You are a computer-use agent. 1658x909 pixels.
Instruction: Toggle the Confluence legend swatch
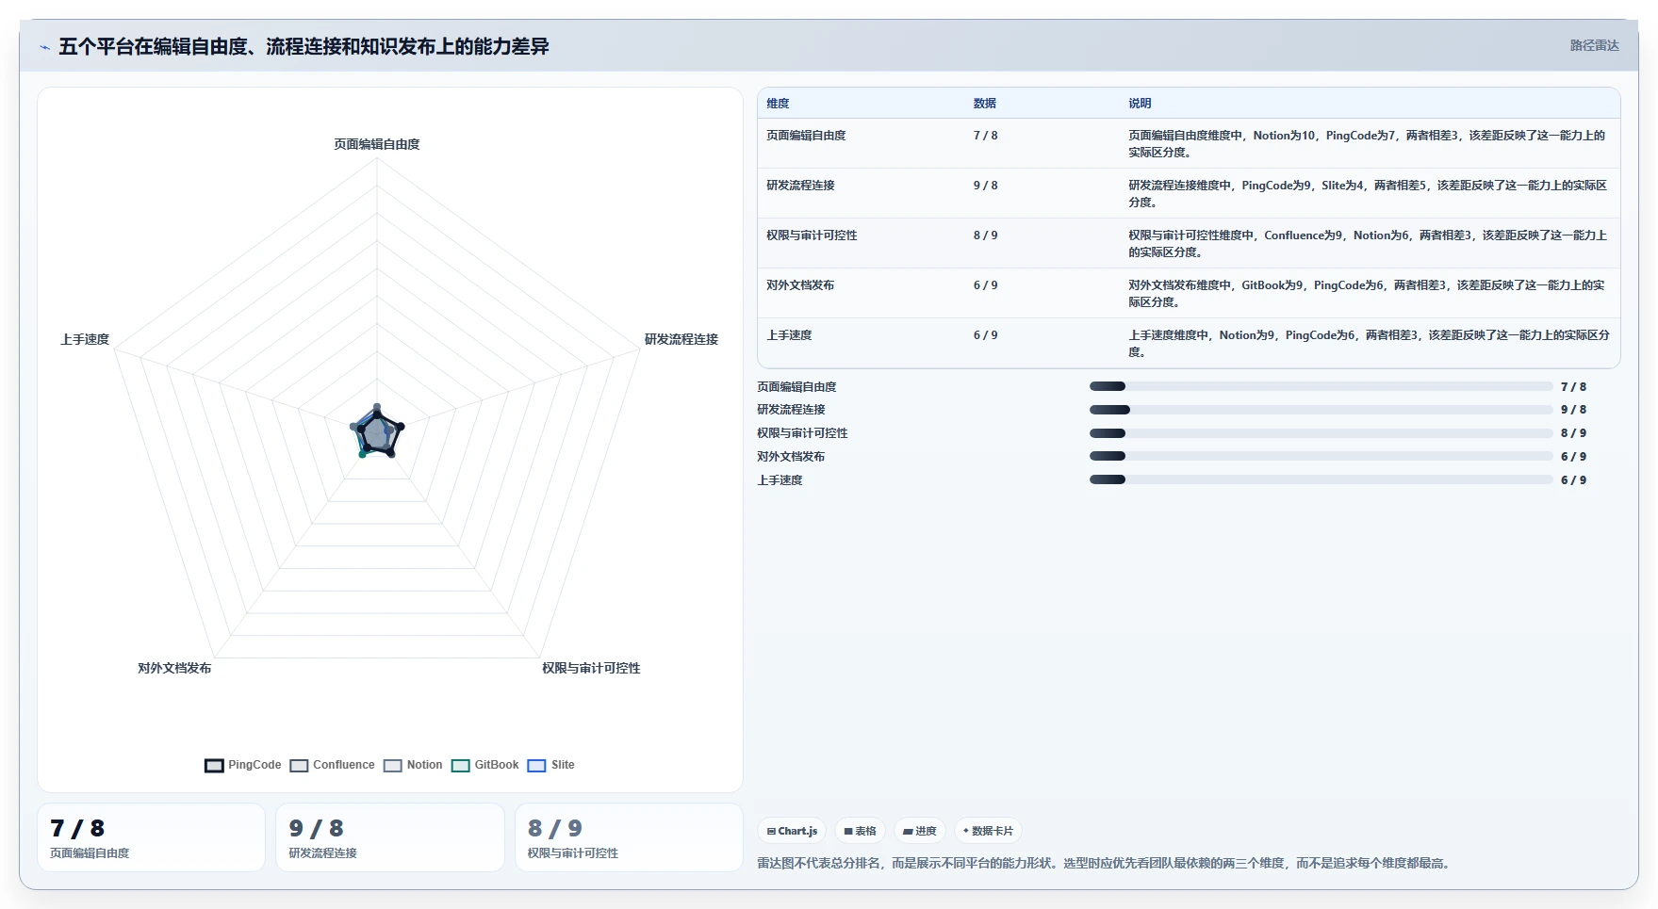click(299, 766)
